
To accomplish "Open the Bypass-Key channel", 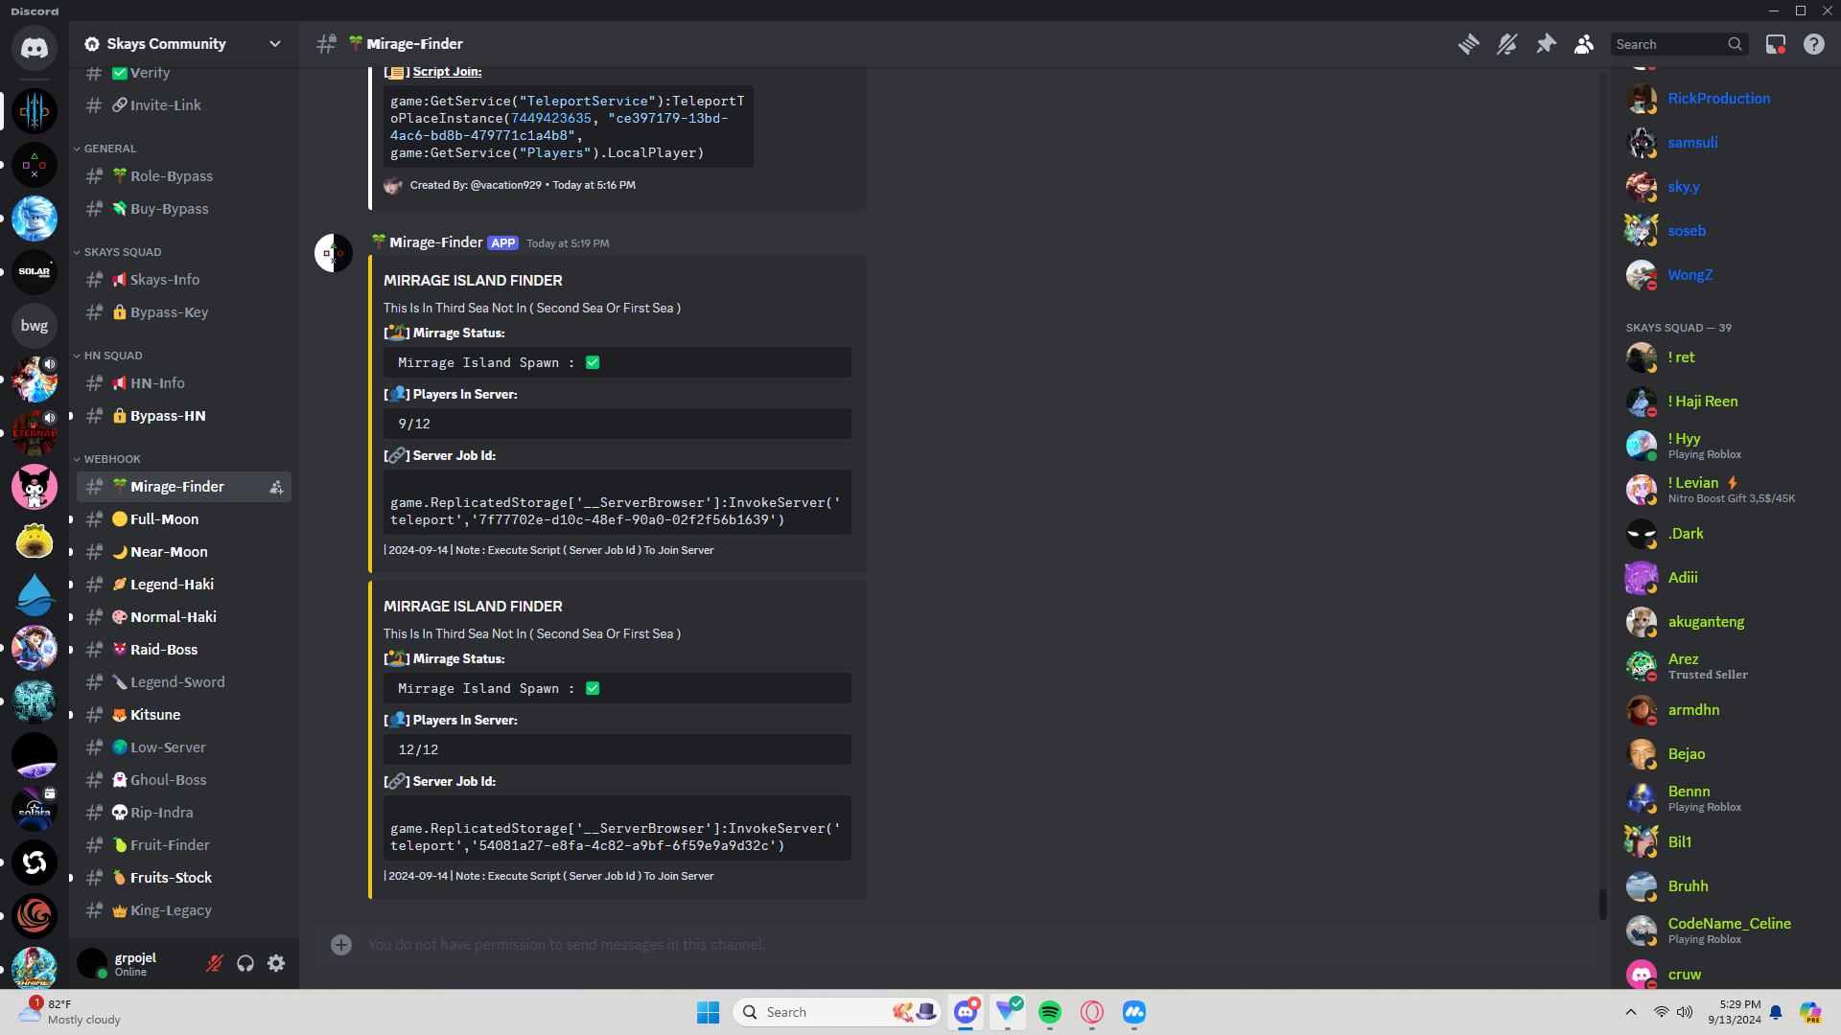I will 184,312.
